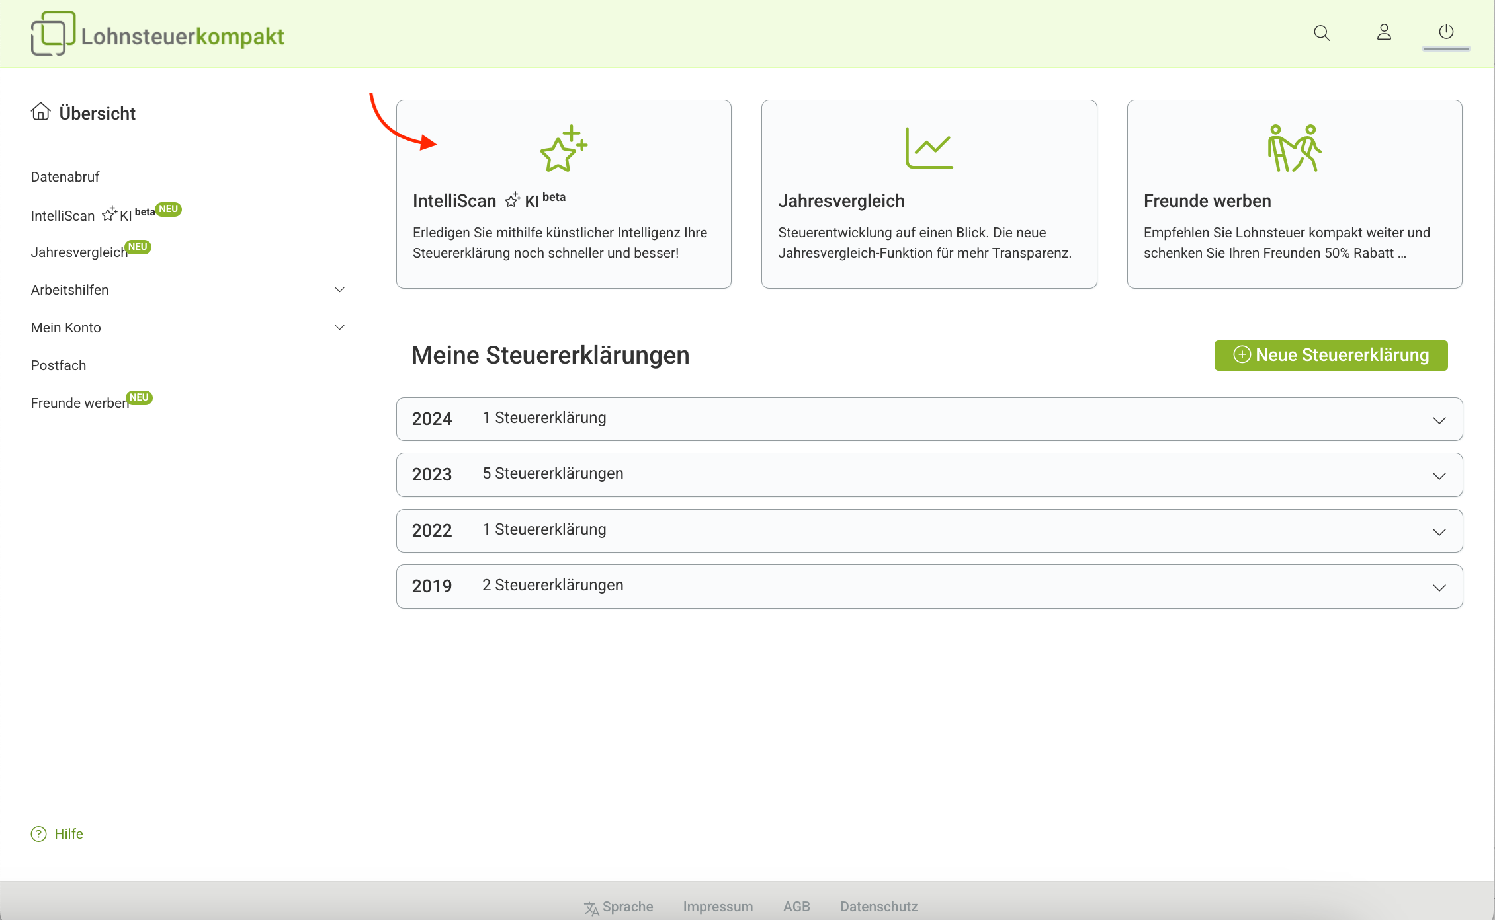Image resolution: width=1495 pixels, height=920 pixels.
Task: Open the Datenschutz footer link
Action: pos(878,906)
